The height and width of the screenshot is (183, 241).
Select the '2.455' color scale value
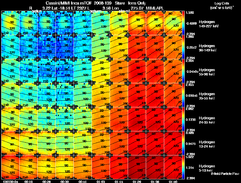point(189,85)
